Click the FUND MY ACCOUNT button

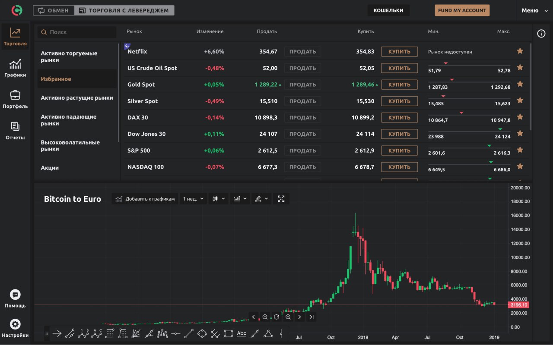click(x=462, y=10)
